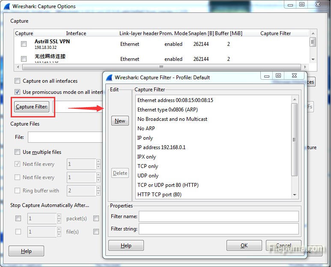Image resolution: width=331 pixels, height=267 pixels.
Task: Click the capture File path input field
Action: coord(64,137)
